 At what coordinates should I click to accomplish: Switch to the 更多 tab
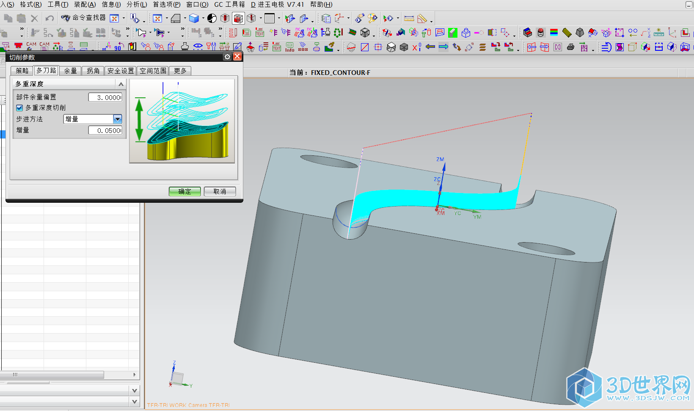[180, 71]
